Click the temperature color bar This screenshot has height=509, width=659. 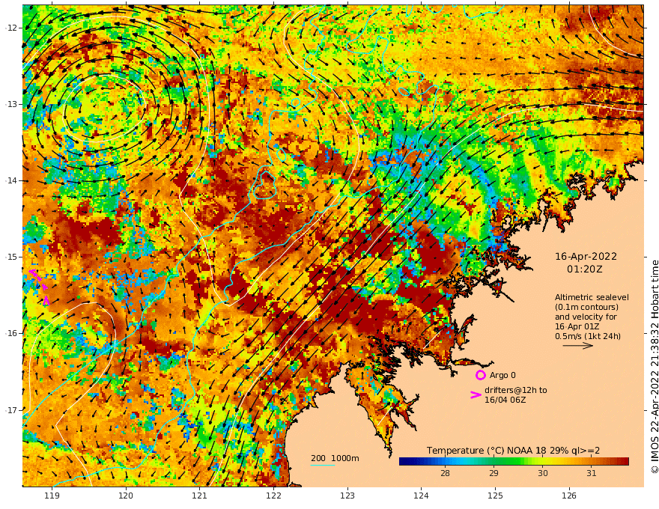tap(514, 461)
